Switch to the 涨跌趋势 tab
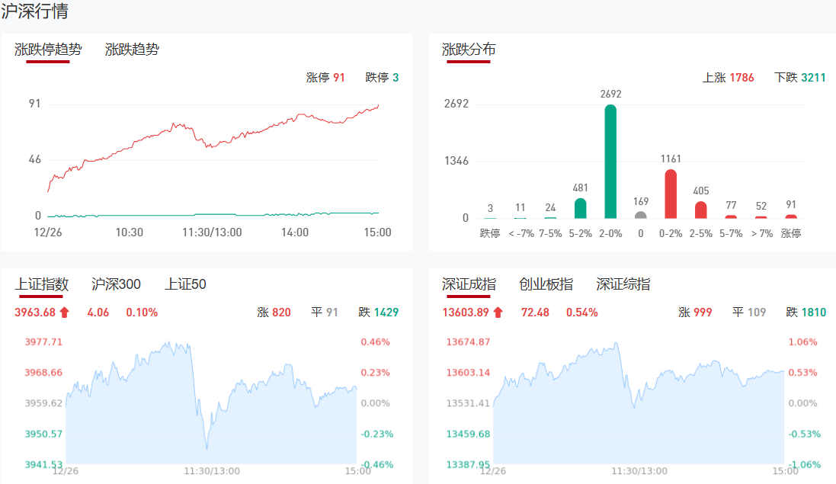 pos(132,50)
